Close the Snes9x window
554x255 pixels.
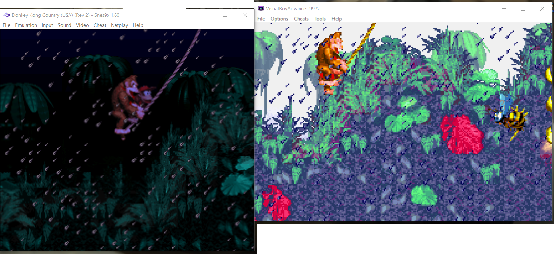tap(245, 15)
